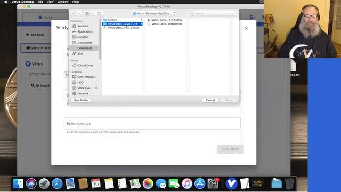Select the Verus-Desk...v0.7.2-6.tar file
Screen dimensions: 341x192
(x=123, y=28)
